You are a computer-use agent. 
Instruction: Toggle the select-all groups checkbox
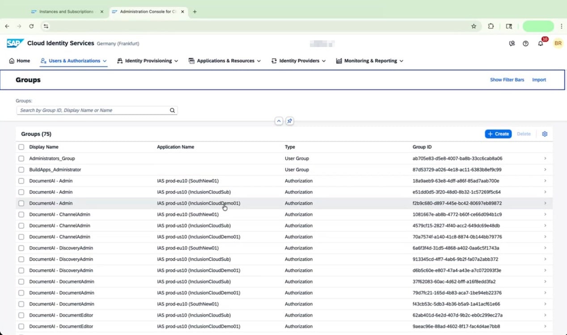tap(21, 147)
